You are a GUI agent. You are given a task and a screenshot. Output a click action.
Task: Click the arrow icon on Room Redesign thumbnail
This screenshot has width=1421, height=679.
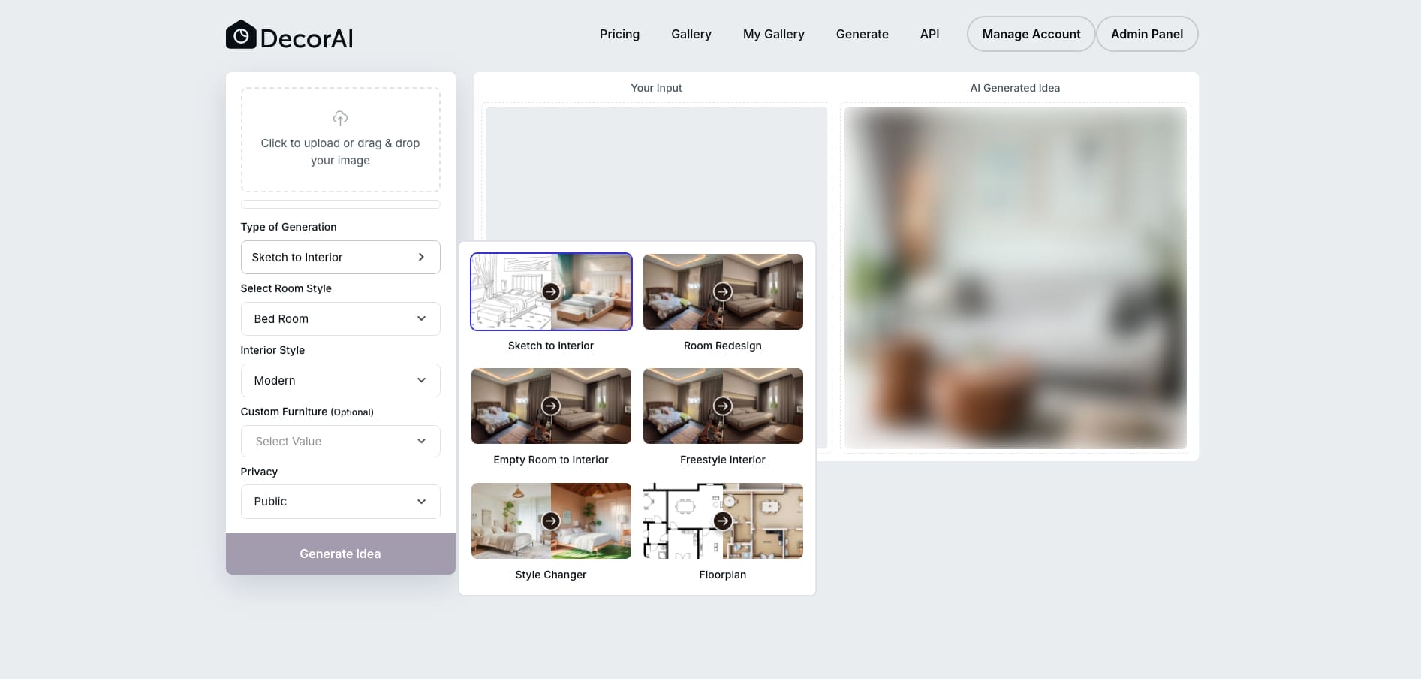pyautogui.click(x=722, y=291)
